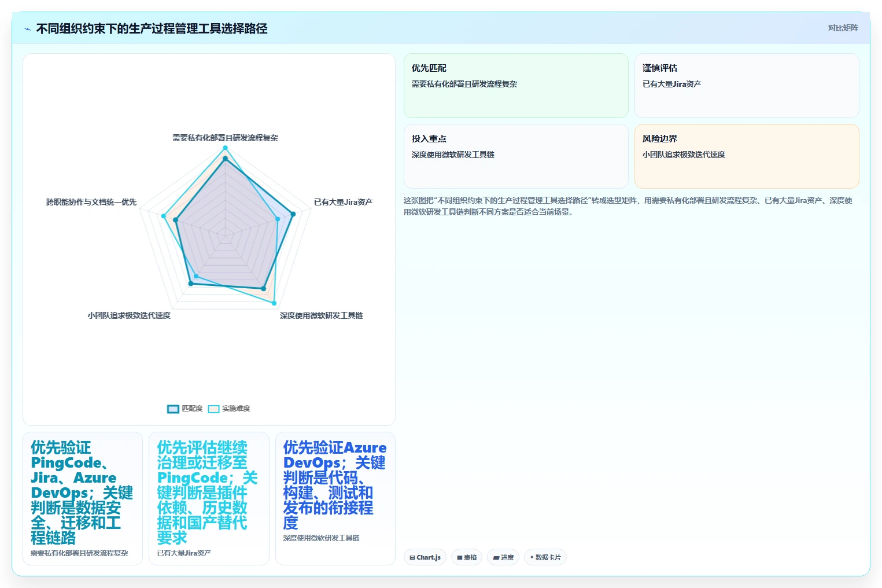Viewport: 882px width, 588px height.
Task: Click the Chart.js tag
Action: coord(425,557)
